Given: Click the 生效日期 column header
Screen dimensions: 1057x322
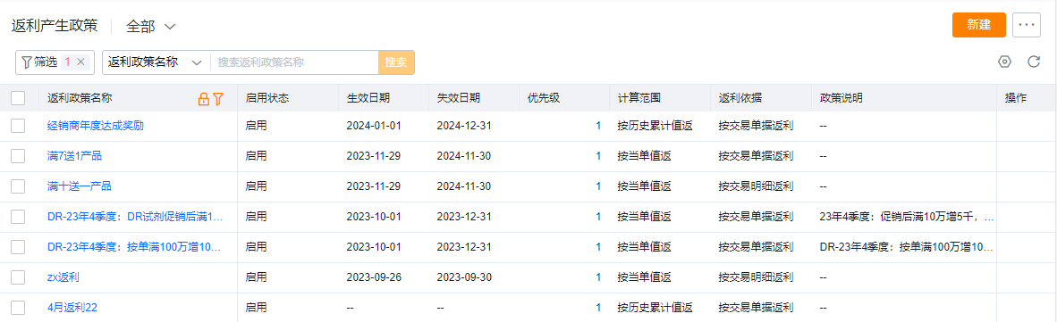Looking at the screenshot, I should point(368,98).
